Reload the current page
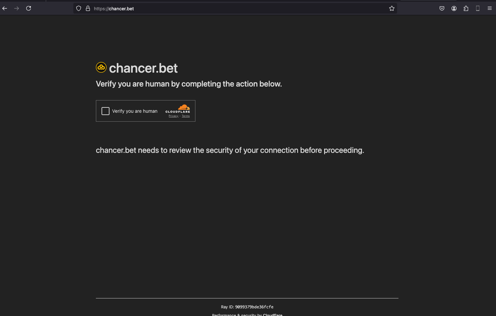Image resolution: width=496 pixels, height=316 pixels. tap(29, 8)
